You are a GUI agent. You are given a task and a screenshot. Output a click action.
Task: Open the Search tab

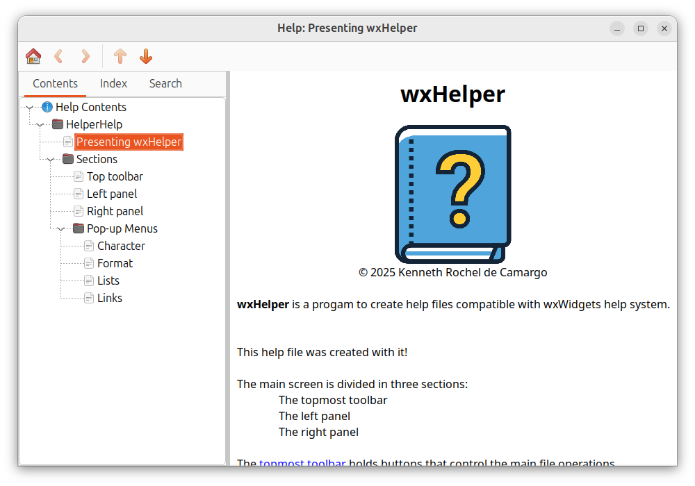(x=165, y=83)
